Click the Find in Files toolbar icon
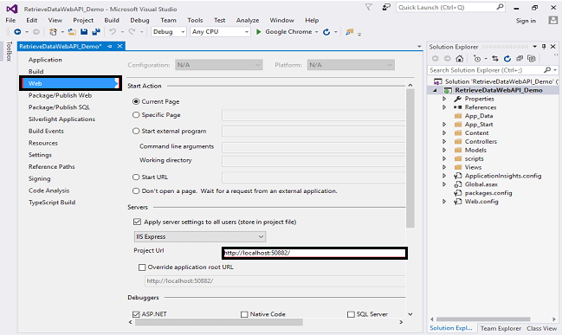Image resolution: width=562 pixels, height=335 pixels. (349, 32)
